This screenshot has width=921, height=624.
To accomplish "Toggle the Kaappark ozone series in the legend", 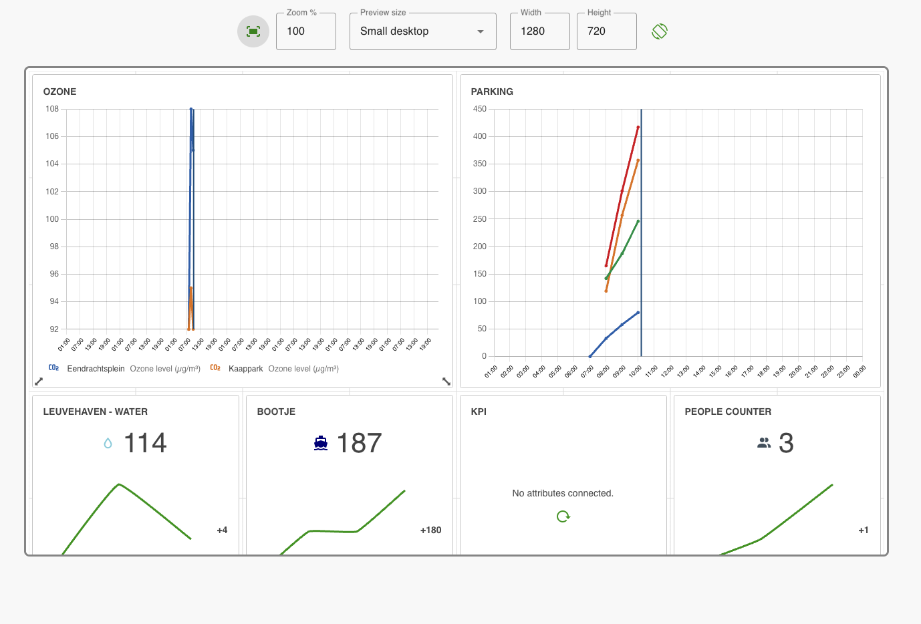I will 246,368.
